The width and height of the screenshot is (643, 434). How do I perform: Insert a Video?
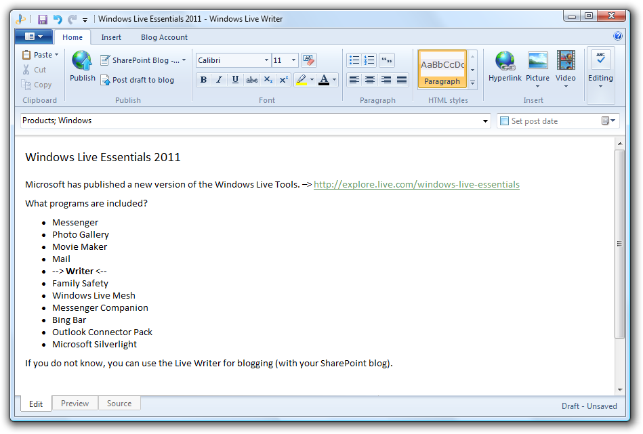566,69
